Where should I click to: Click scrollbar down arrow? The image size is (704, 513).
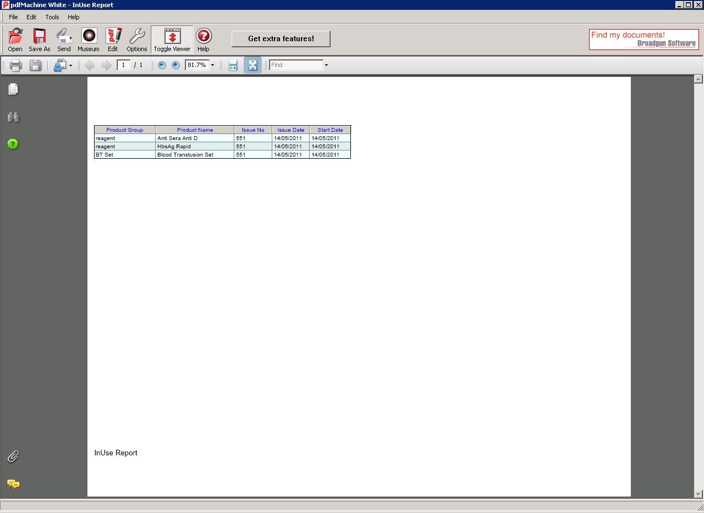pyautogui.click(x=698, y=494)
